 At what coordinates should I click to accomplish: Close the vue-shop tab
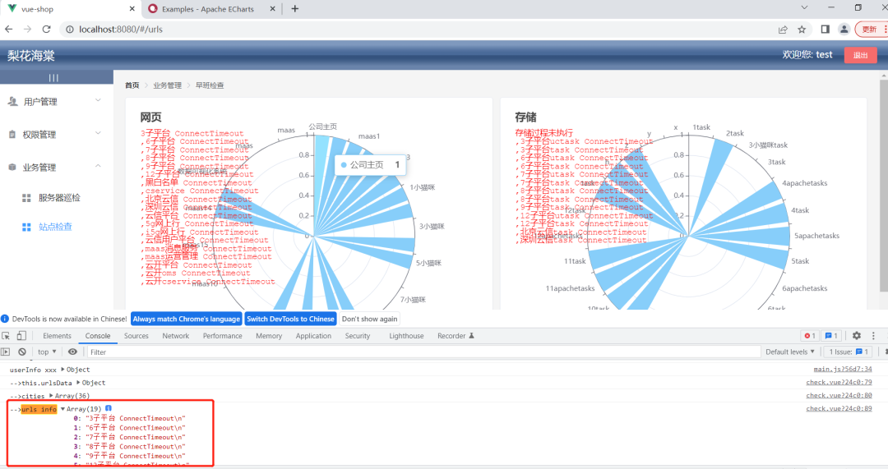pos(132,8)
